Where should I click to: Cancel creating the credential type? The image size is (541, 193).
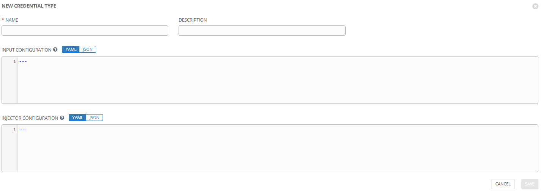(x=503, y=184)
